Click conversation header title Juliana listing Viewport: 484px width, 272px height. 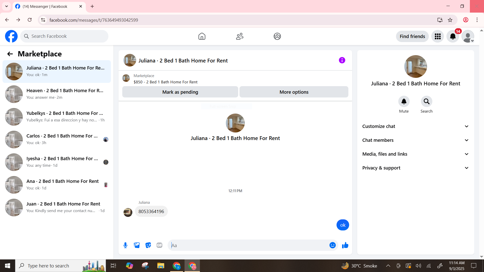click(x=183, y=61)
